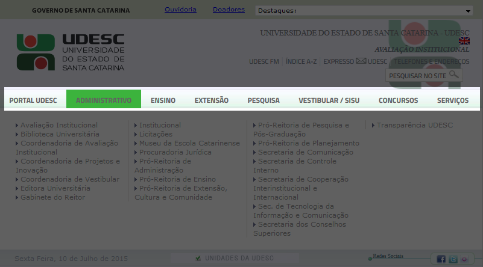Click the envelope icon in Expresso UDESC
The height and width of the screenshot is (267, 483).
[361, 61]
